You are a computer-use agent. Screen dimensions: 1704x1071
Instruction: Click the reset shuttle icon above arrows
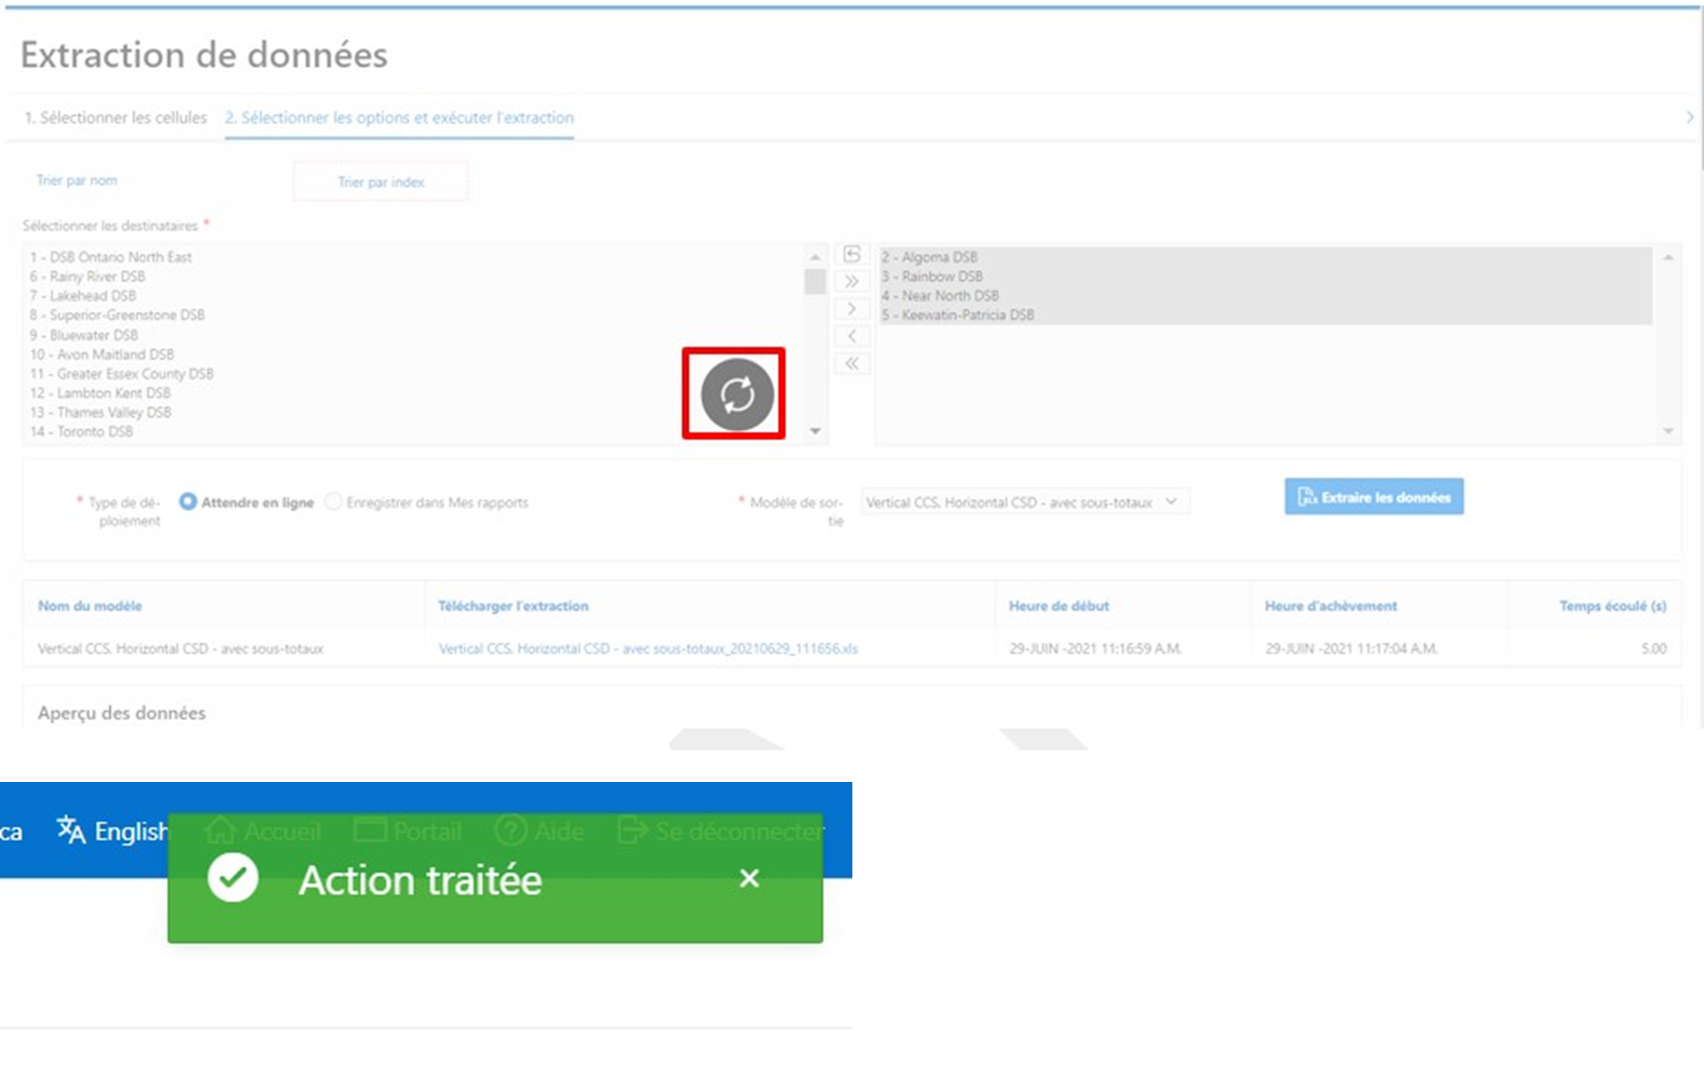(852, 254)
